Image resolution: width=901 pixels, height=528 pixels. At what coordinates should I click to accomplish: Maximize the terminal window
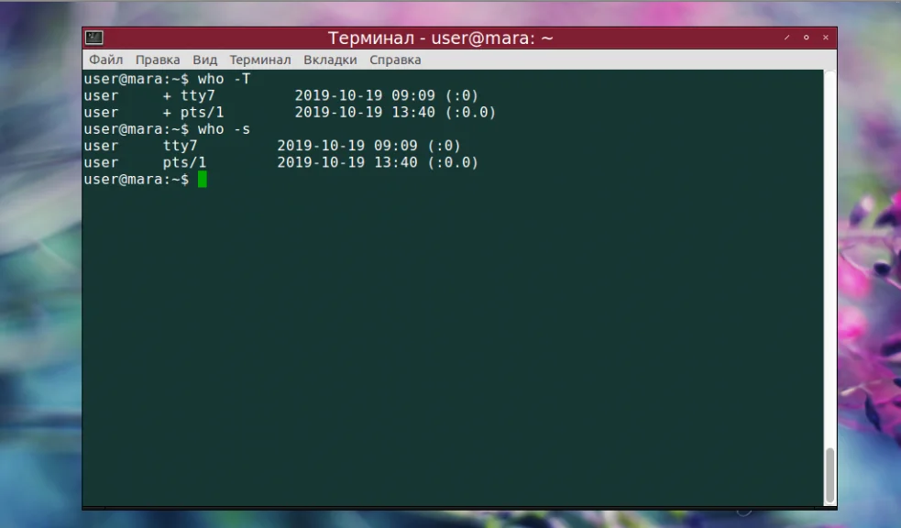tap(807, 38)
